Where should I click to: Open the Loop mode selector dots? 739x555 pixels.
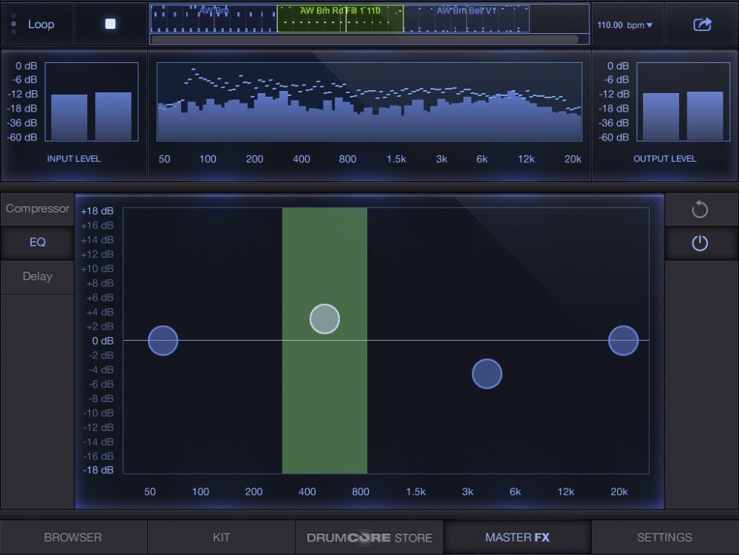tap(13, 24)
